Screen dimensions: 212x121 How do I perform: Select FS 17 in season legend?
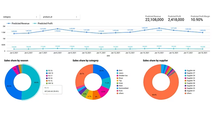point(49,76)
